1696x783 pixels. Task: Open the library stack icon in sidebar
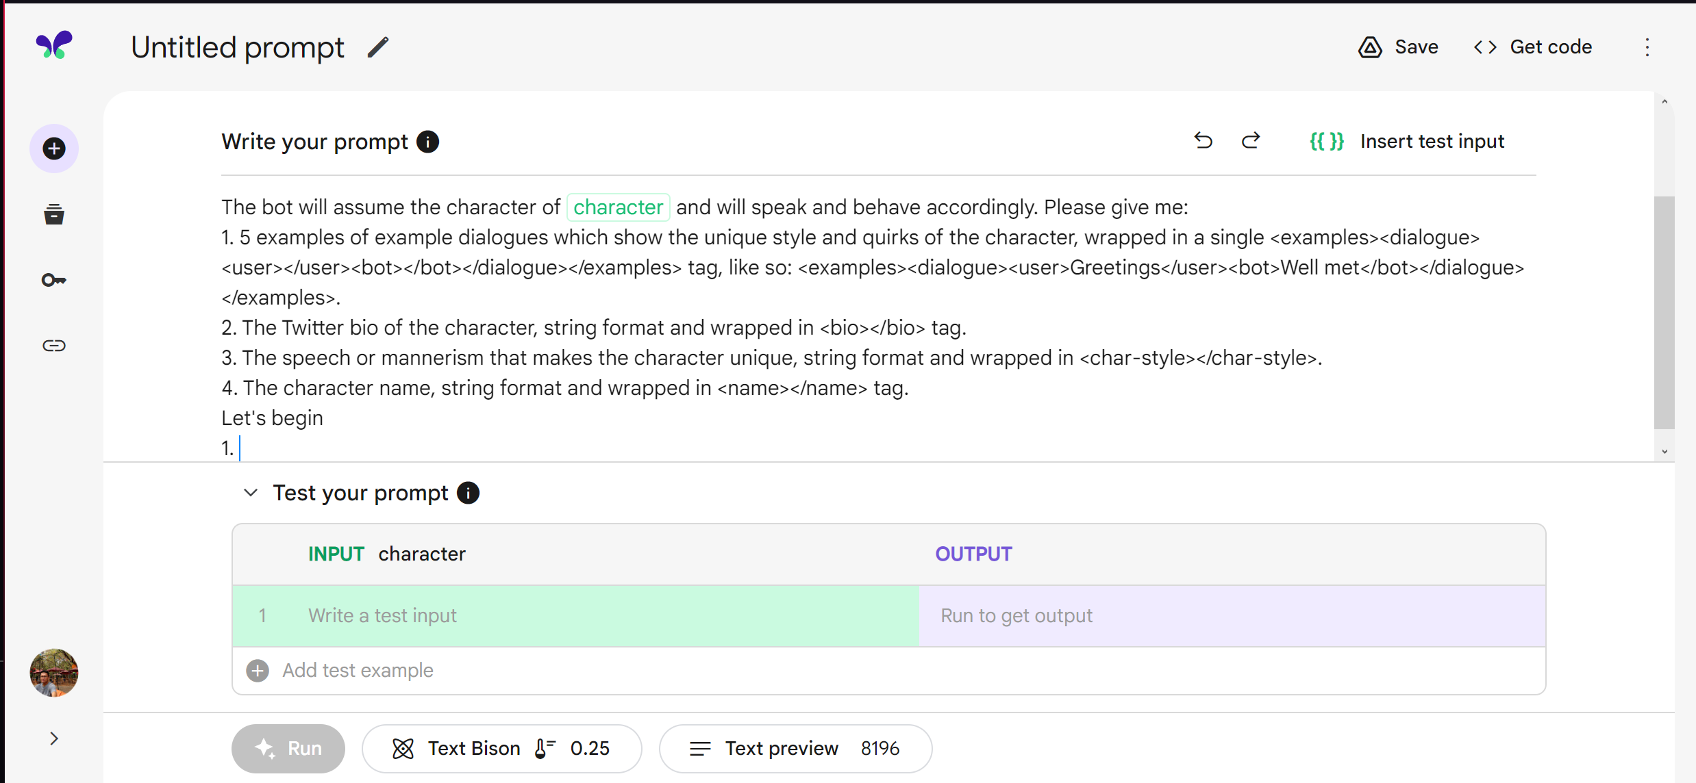pos(54,214)
